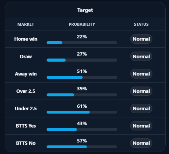This screenshot has width=169, height=154.
Task: Click the Under 2.5 Normal status badge
Action: [141, 109]
